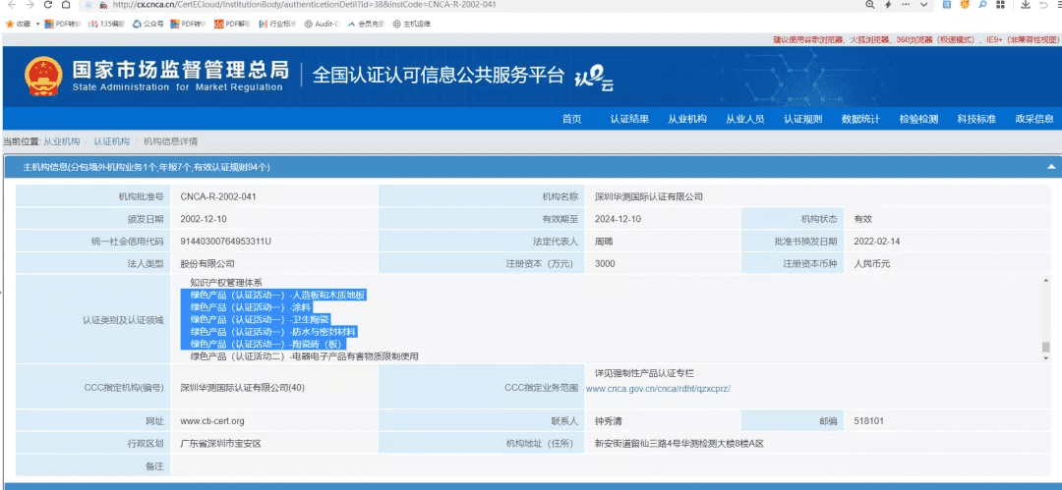The width and height of the screenshot is (1062, 490).
Task: Open the www.cnca.gov.cn CCC link
Action: pyautogui.click(x=658, y=389)
